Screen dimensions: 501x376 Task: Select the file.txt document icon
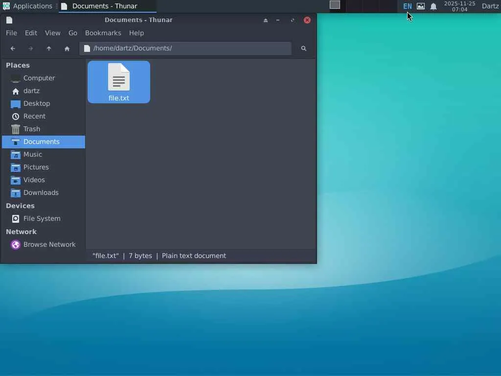coord(119,82)
